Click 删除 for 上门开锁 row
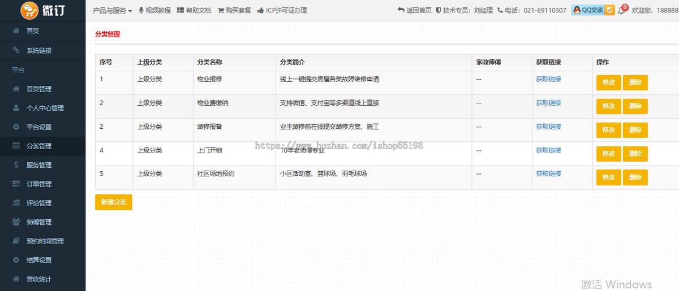 point(635,154)
